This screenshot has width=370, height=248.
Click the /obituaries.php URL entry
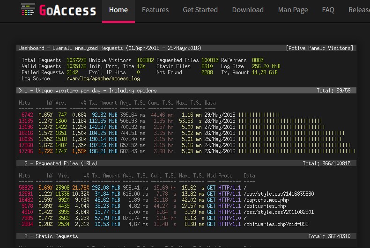265,206
